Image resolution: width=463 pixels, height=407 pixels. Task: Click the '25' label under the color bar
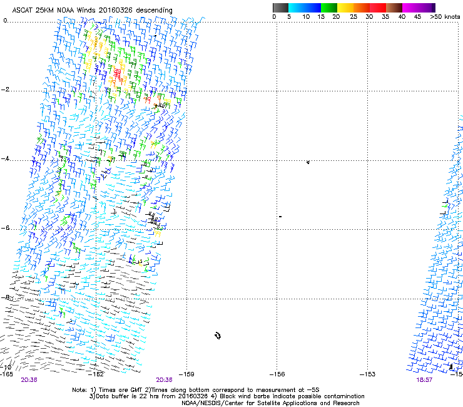tap(354, 16)
